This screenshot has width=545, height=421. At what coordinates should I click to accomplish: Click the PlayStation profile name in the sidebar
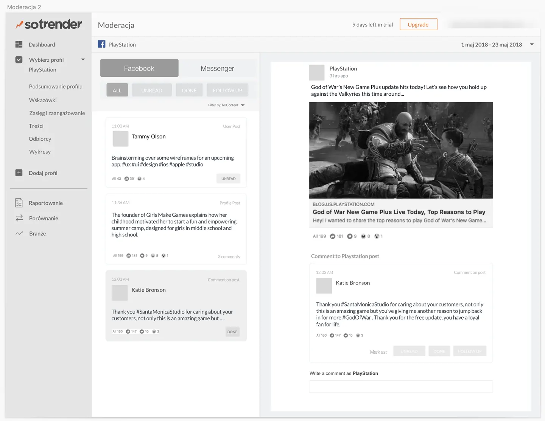(x=42, y=70)
